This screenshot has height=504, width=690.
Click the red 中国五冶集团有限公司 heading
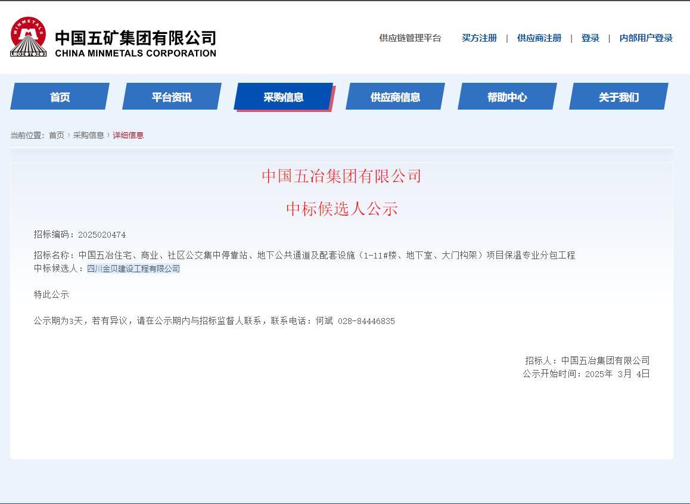click(x=341, y=176)
